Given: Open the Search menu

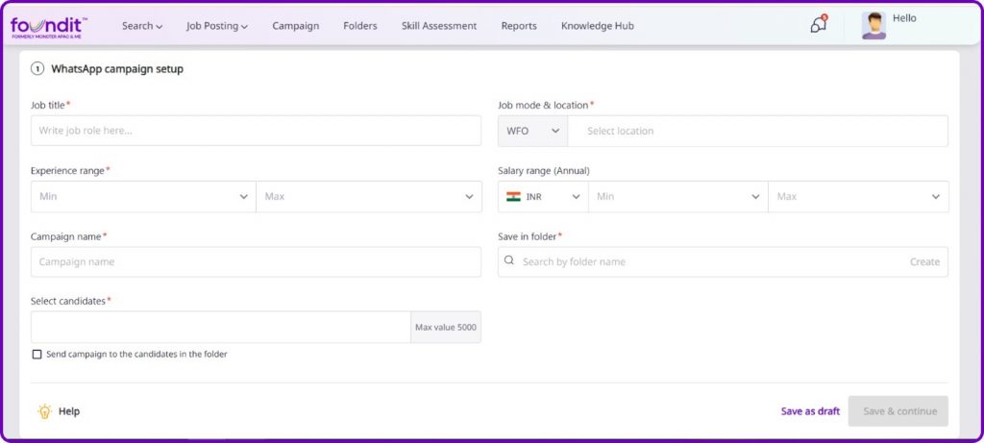Looking at the screenshot, I should tap(141, 26).
